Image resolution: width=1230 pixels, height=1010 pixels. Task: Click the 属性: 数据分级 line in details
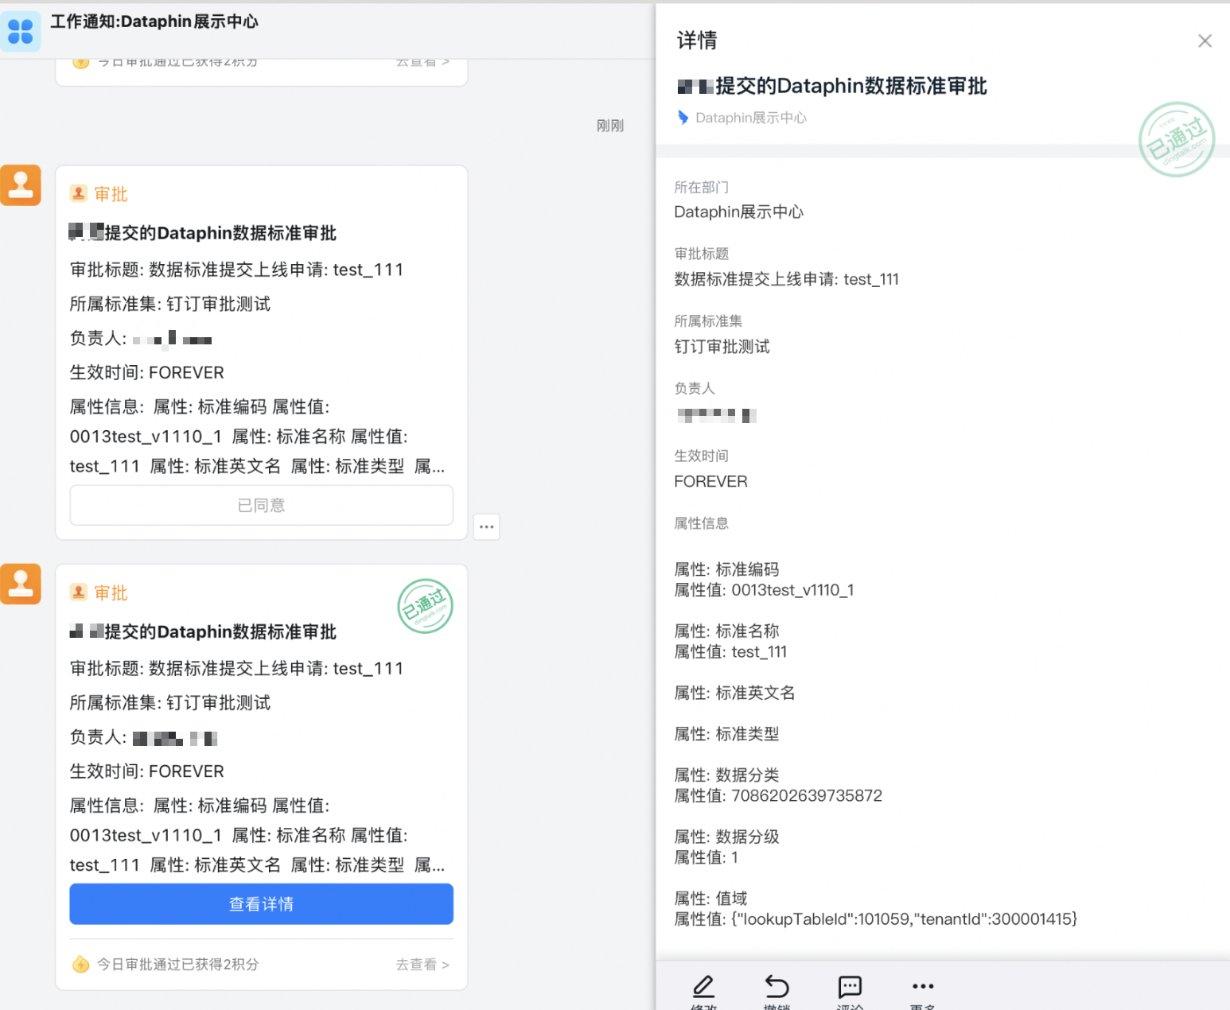point(726,837)
